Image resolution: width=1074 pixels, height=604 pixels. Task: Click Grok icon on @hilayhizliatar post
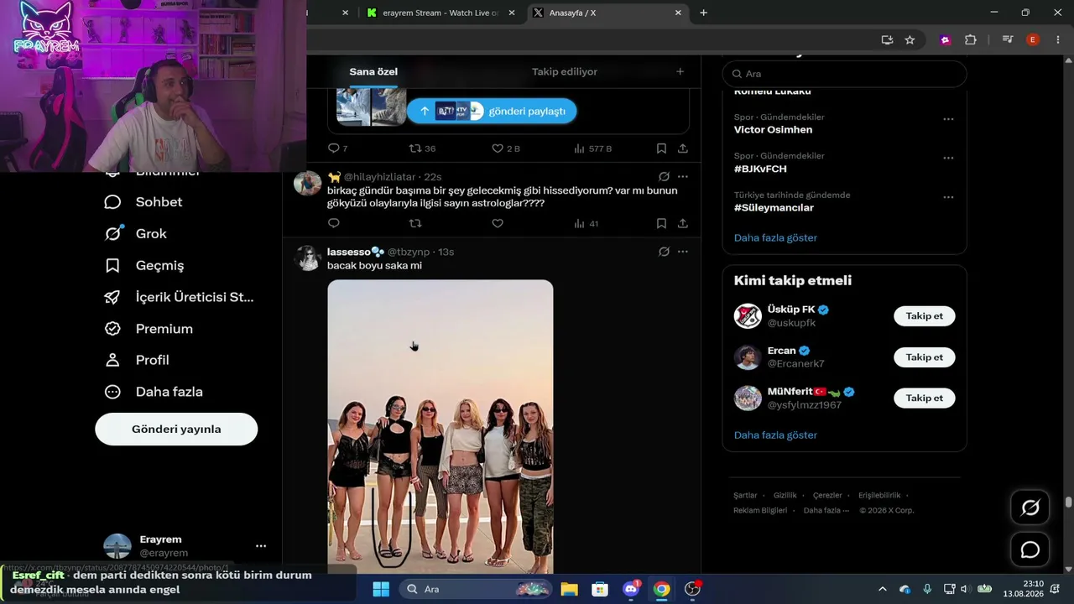click(664, 177)
